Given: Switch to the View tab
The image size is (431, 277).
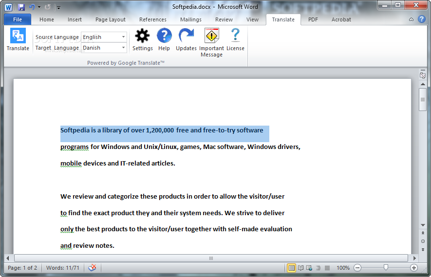Looking at the screenshot, I should click(252, 19).
